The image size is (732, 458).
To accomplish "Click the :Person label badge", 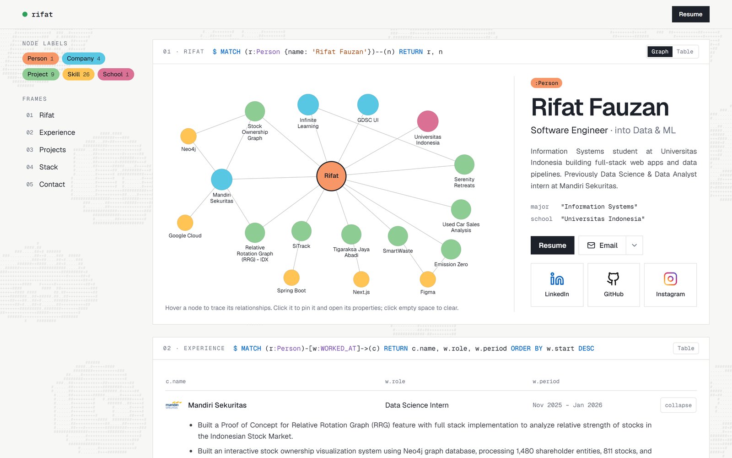I will pyautogui.click(x=546, y=83).
